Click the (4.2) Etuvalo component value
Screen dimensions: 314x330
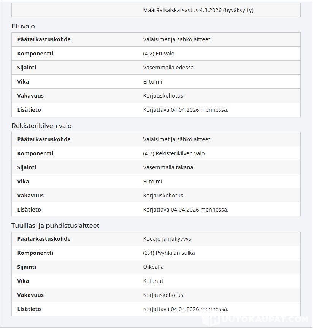point(159,54)
